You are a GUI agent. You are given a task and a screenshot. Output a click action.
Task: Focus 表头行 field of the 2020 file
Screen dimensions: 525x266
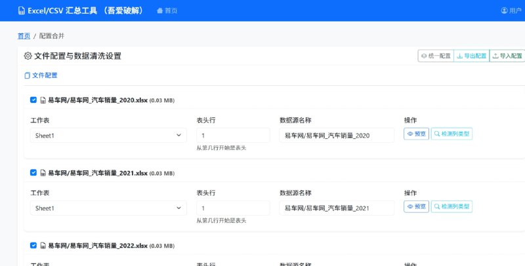tap(233, 136)
